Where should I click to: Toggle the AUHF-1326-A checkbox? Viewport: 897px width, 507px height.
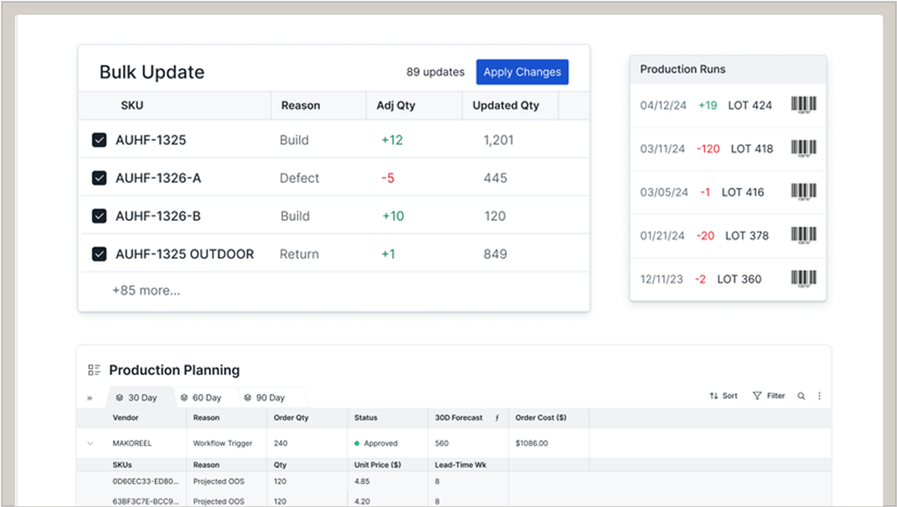(x=99, y=178)
